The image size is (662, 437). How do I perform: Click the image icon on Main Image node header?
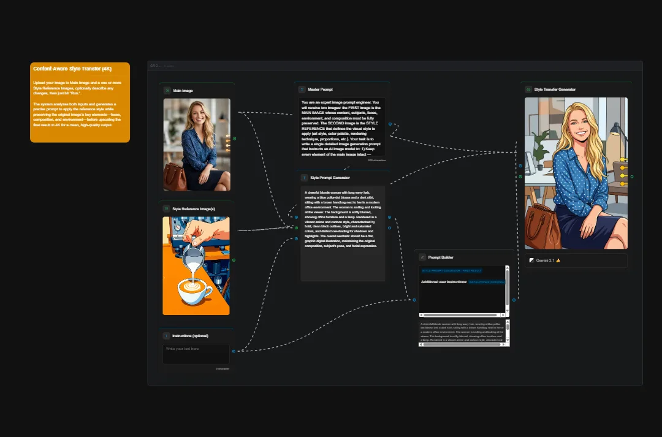(x=166, y=90)
